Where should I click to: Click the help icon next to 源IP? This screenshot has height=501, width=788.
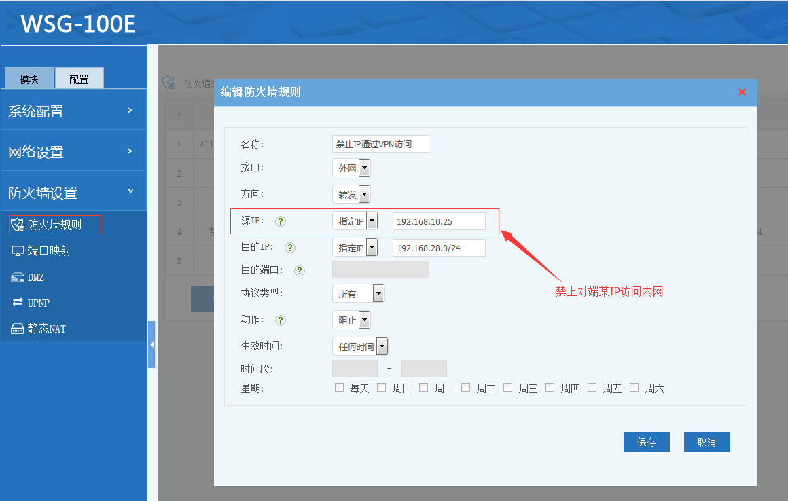(281, 221)
